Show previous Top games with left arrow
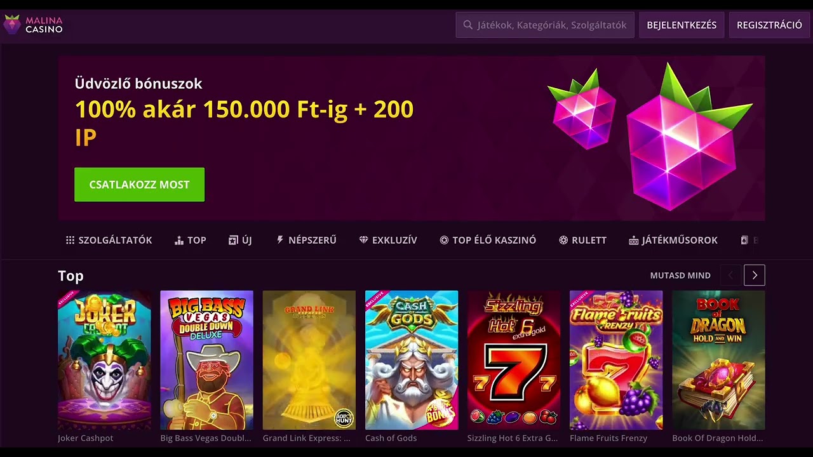The width and height of the screenshot is (813, 457). (730, 275)
